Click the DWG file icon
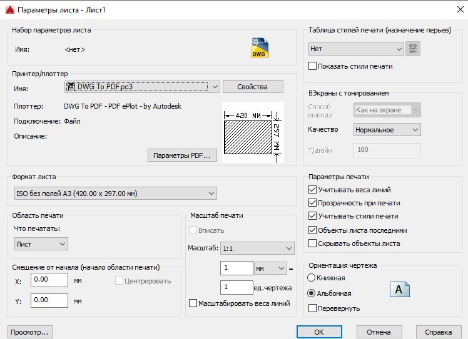Viewport: 468px width, 339px height. [x=260, y=47]
